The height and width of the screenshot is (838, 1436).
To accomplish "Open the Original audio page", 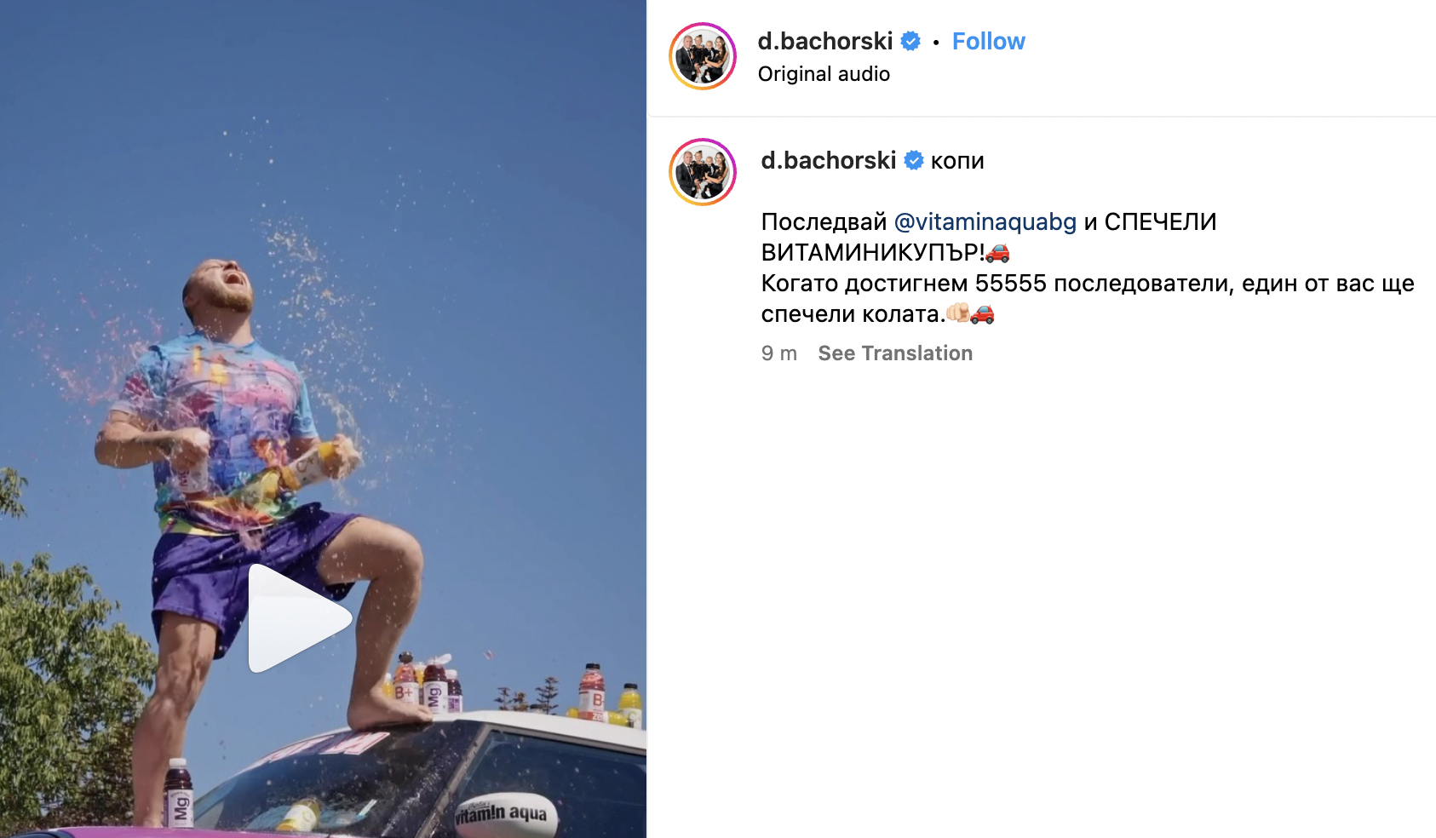I will point(824,74).
